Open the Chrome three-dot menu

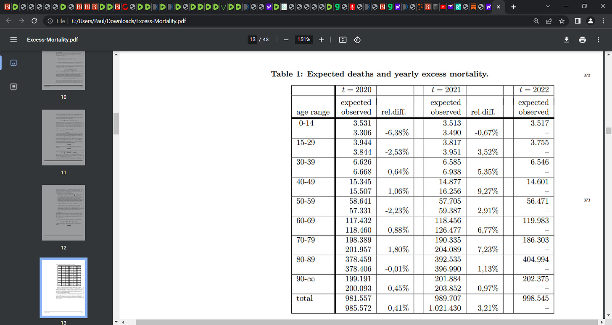[603, 21]
